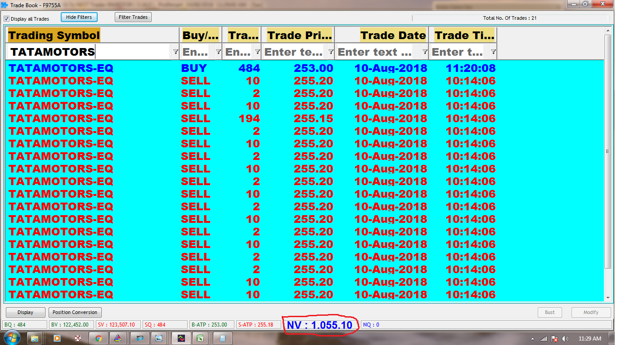Image resolution: width=621 pixels, height=345 pixels.
Task: Focus the Trade Date filter text field
Action: [378, 52]
